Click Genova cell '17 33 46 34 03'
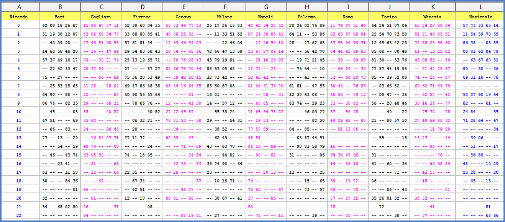Viewport: 505px width, 222px height. [x=183, y=43]
